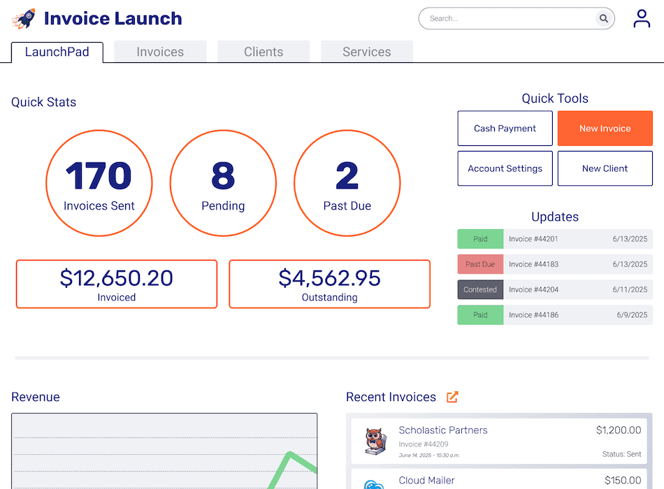Switch to the LaunchPad tab

click(x=57, y=52)
